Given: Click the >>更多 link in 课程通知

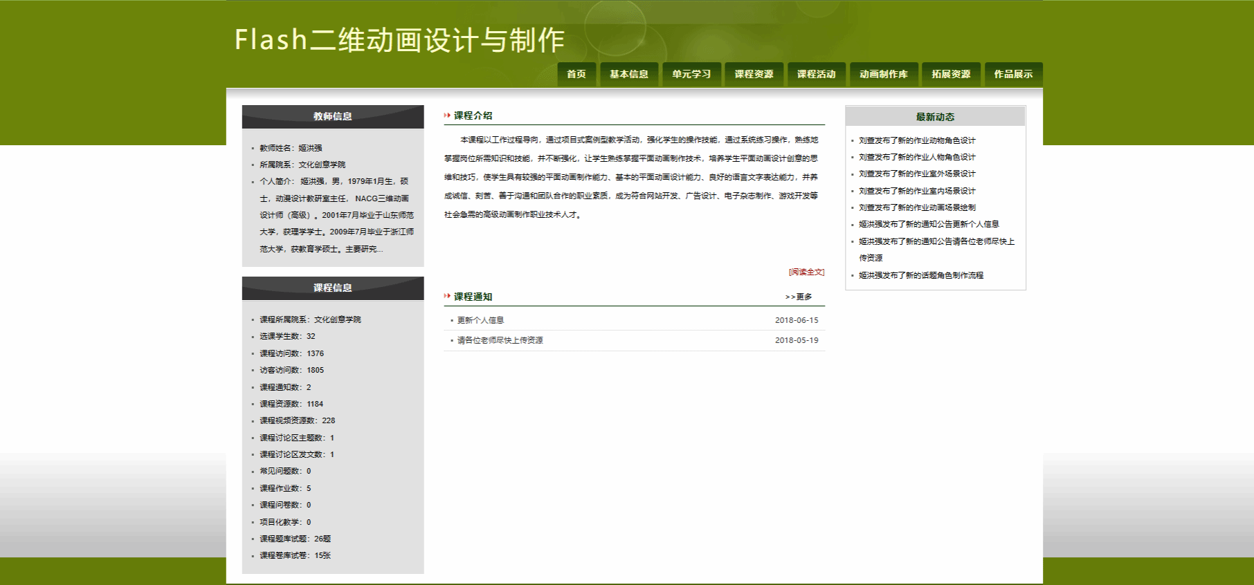Looking at the screenshot, I should [799, 297].
